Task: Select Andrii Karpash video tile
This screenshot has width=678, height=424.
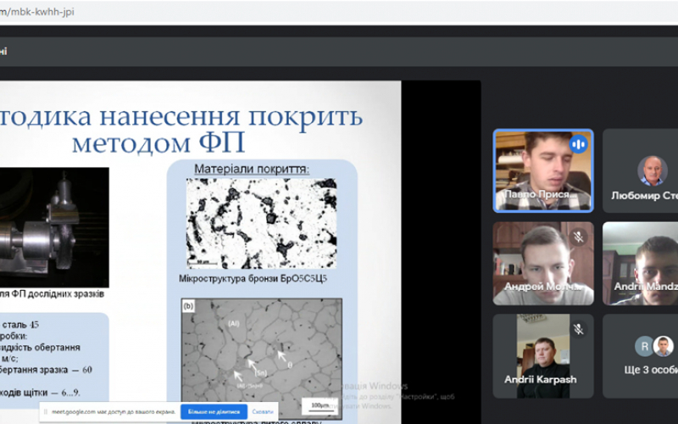Action: pyautogui.click(x=543, y=356)
